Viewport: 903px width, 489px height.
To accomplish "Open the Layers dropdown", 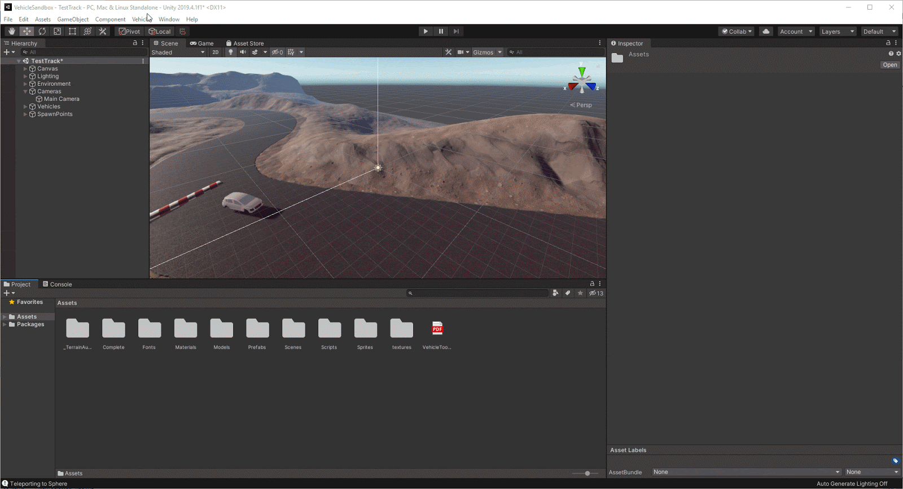I will click(838, 32).
